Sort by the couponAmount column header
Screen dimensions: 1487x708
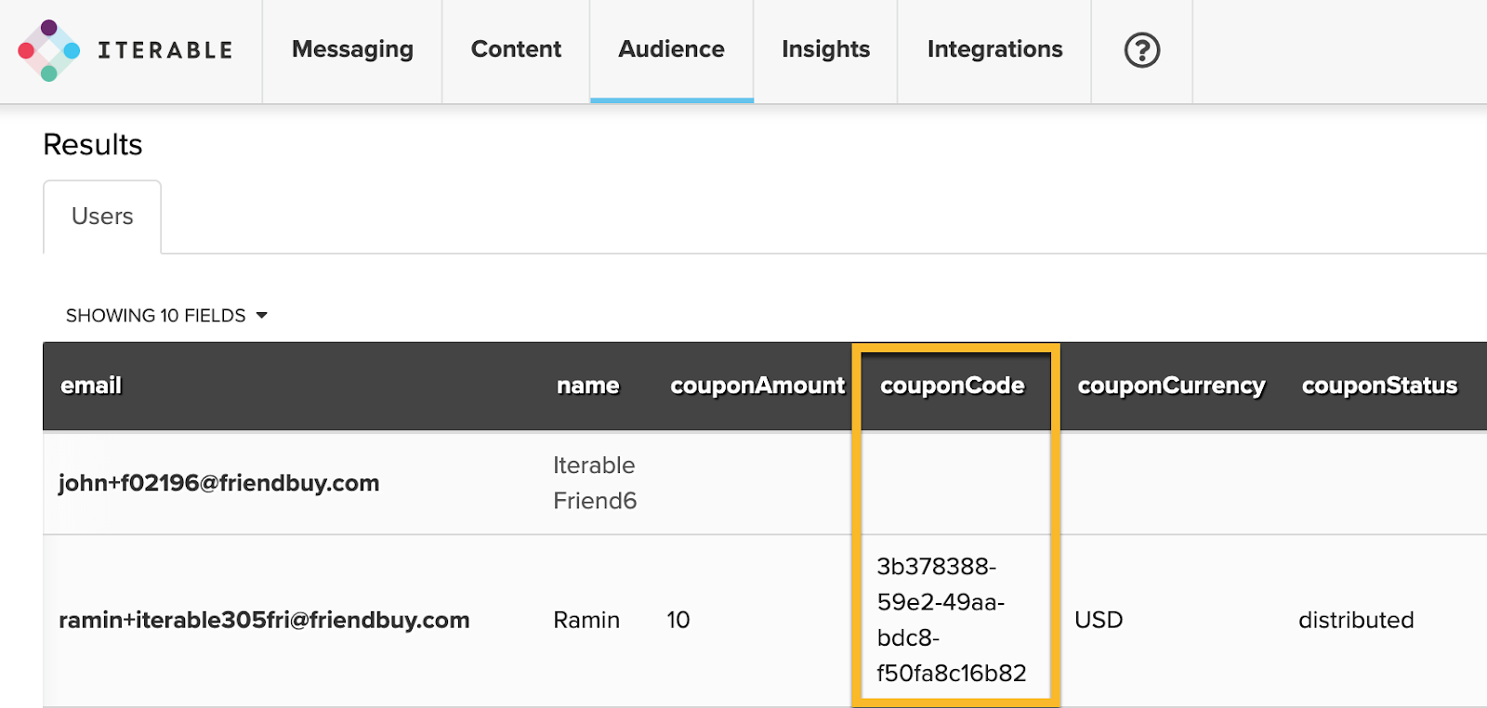coord(757,386)
